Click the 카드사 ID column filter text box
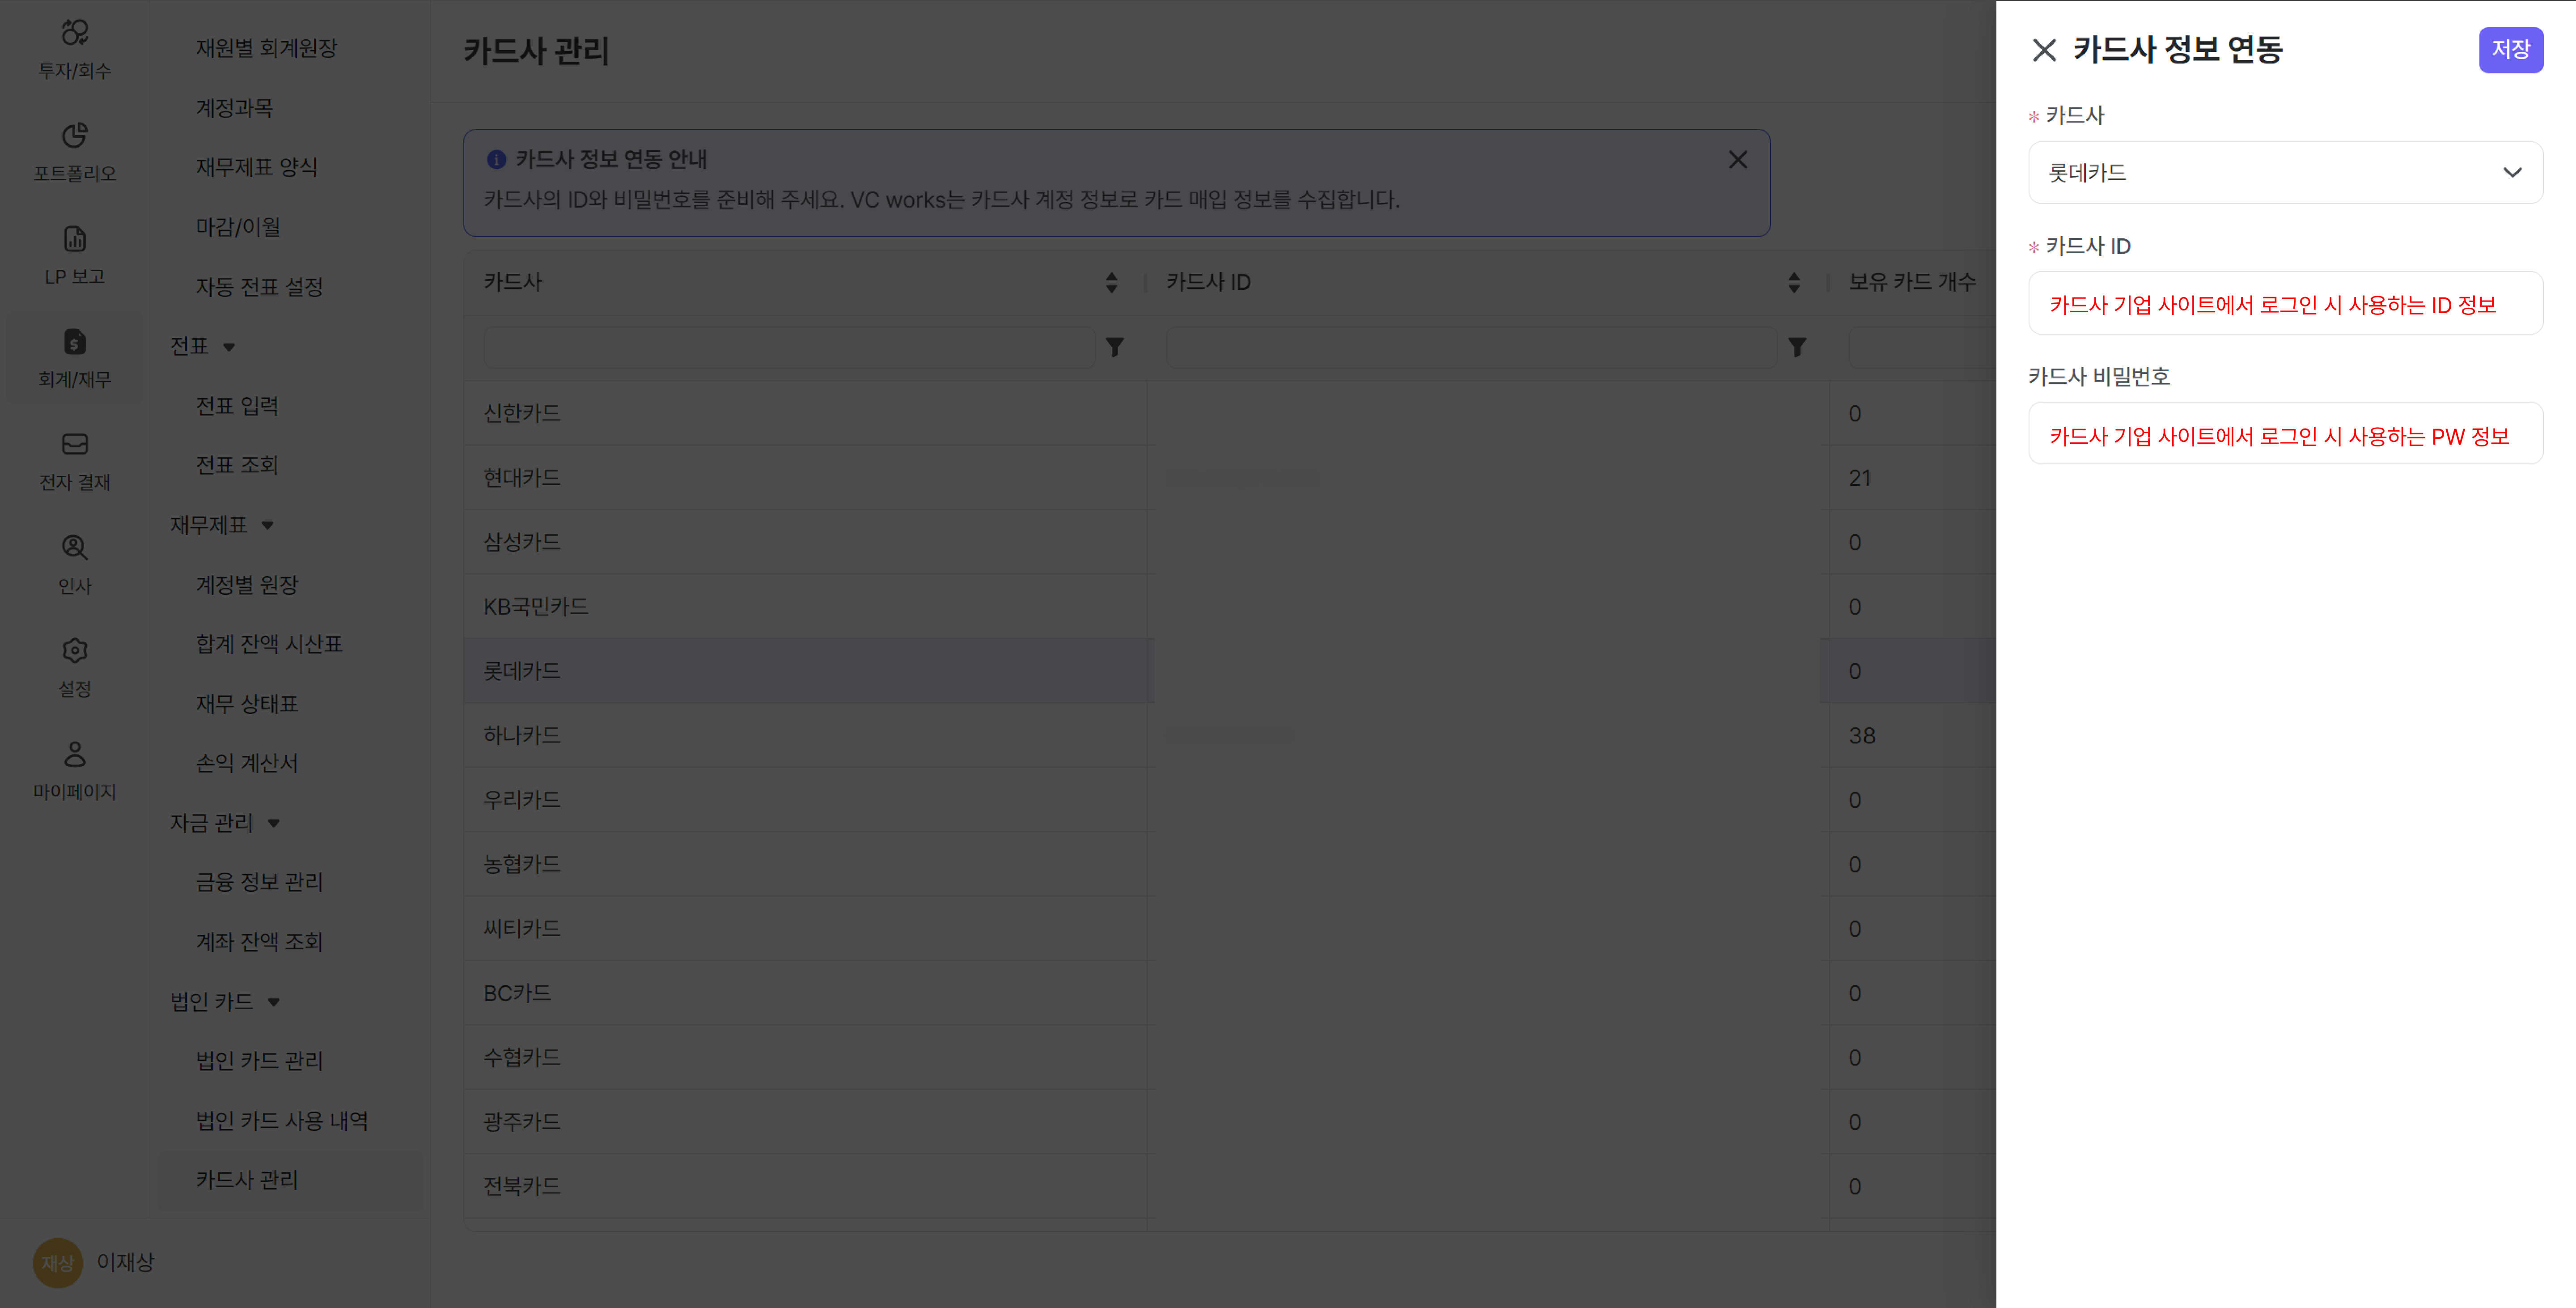This screenshot has height=1308, width=2576. click(1471, 347)
